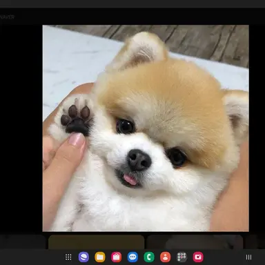The image size is (265, 265).
Task: Select the dark thumbnail right of brown one
Action: click(195, 242)
